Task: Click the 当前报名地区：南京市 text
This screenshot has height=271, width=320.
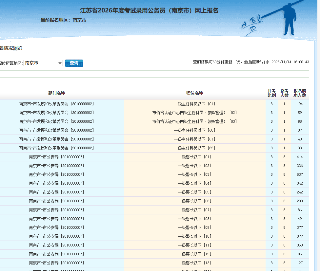Action: pyautogui.click(x=63, y=20)
